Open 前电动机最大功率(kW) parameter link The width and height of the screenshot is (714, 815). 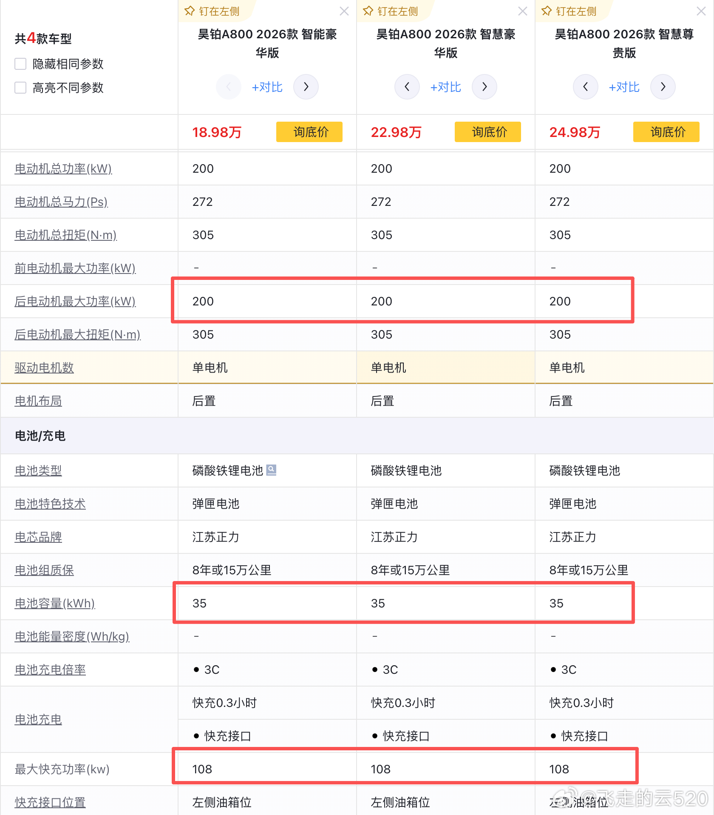pos(75,268)
